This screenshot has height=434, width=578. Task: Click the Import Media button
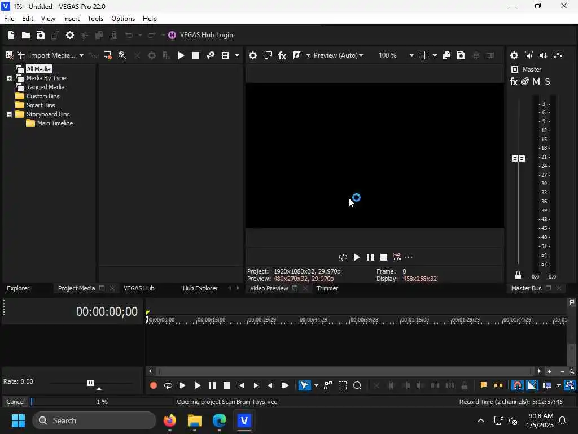tap(48, 55)
